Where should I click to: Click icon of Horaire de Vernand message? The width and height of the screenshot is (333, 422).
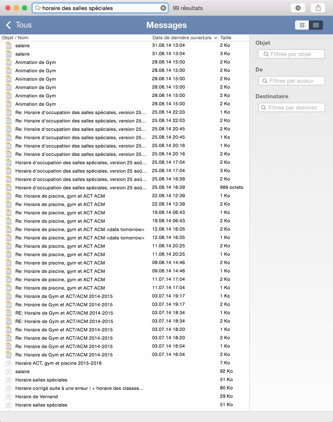pyautogui.click(x=9, y=397)
